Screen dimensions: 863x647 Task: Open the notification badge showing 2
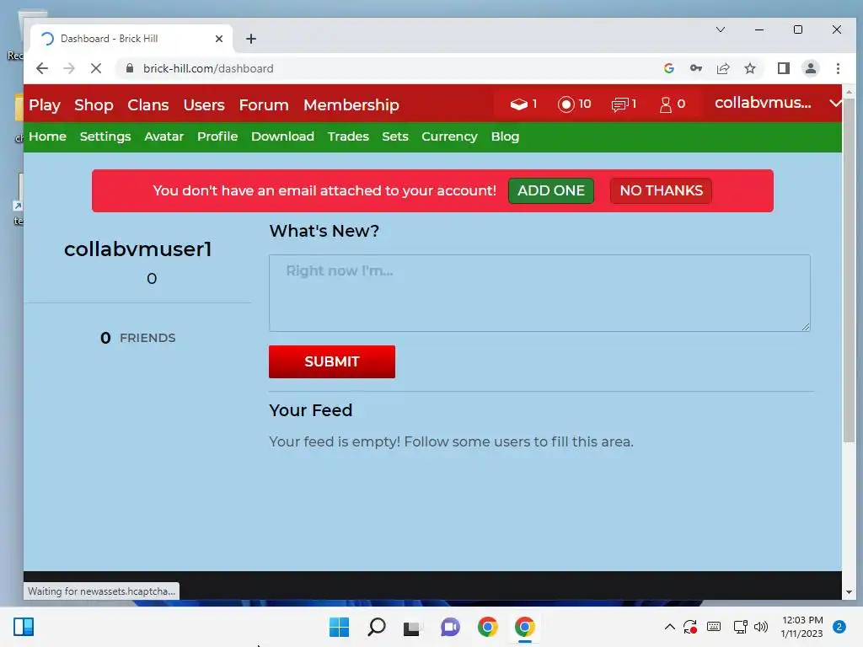[839, 627]
